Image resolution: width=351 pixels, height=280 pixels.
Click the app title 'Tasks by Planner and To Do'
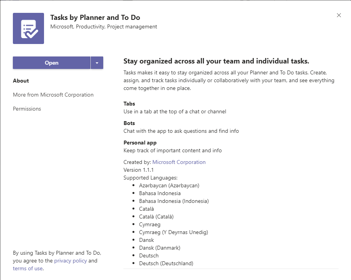point(95,18)
